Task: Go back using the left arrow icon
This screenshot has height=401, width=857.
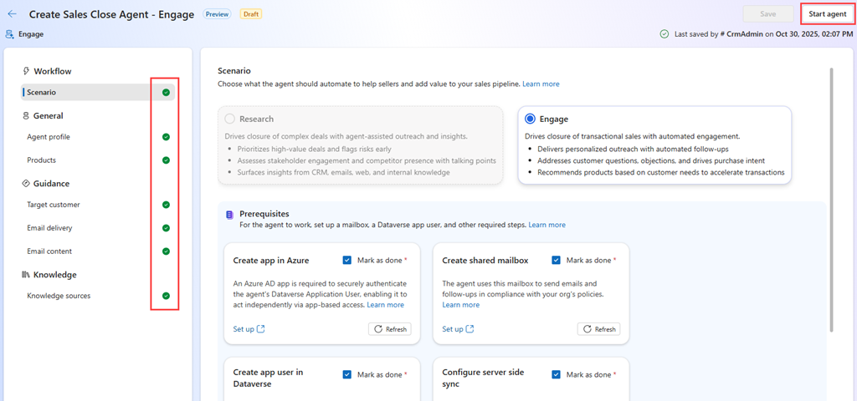Action: 12,13
